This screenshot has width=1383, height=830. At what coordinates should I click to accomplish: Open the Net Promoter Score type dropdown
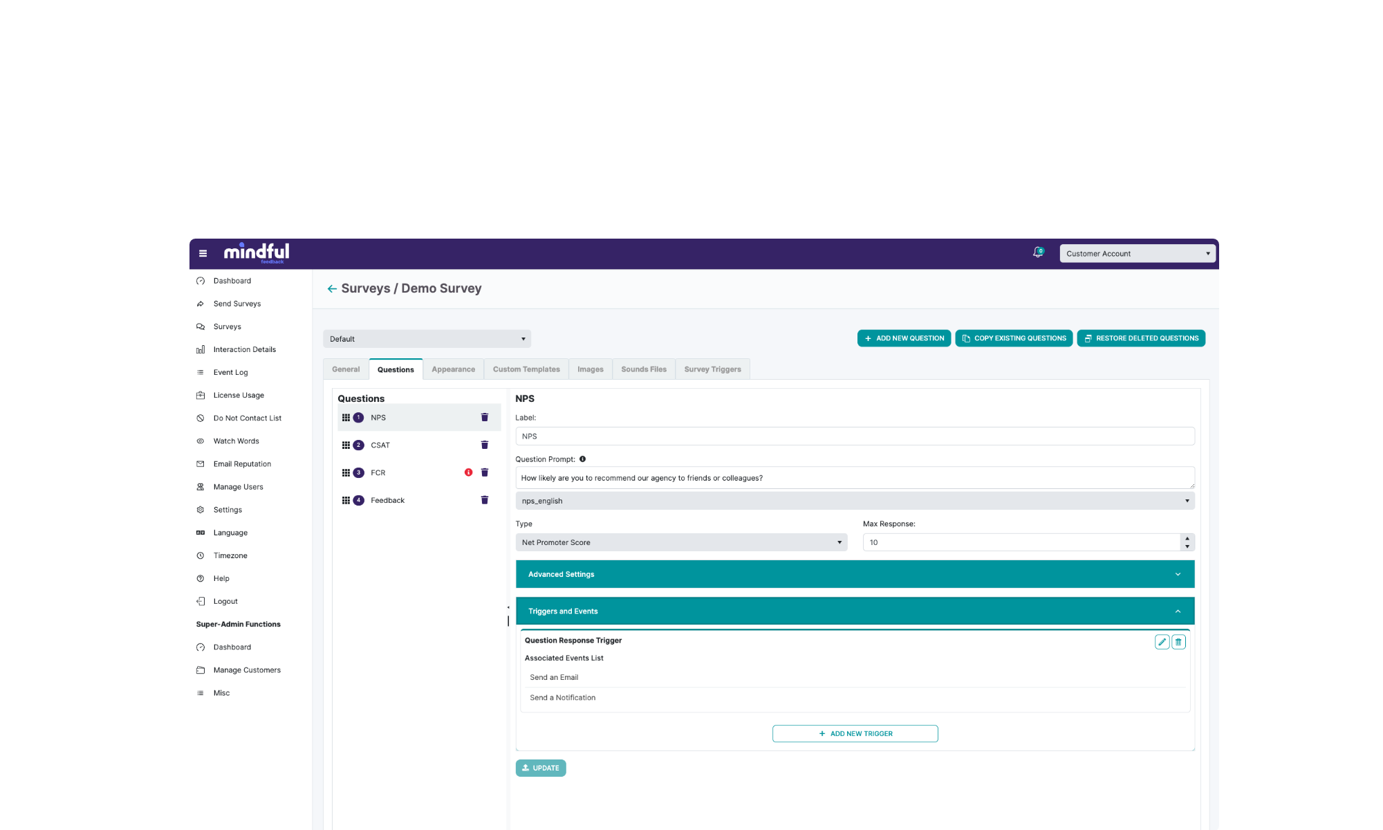coord(680,542)
